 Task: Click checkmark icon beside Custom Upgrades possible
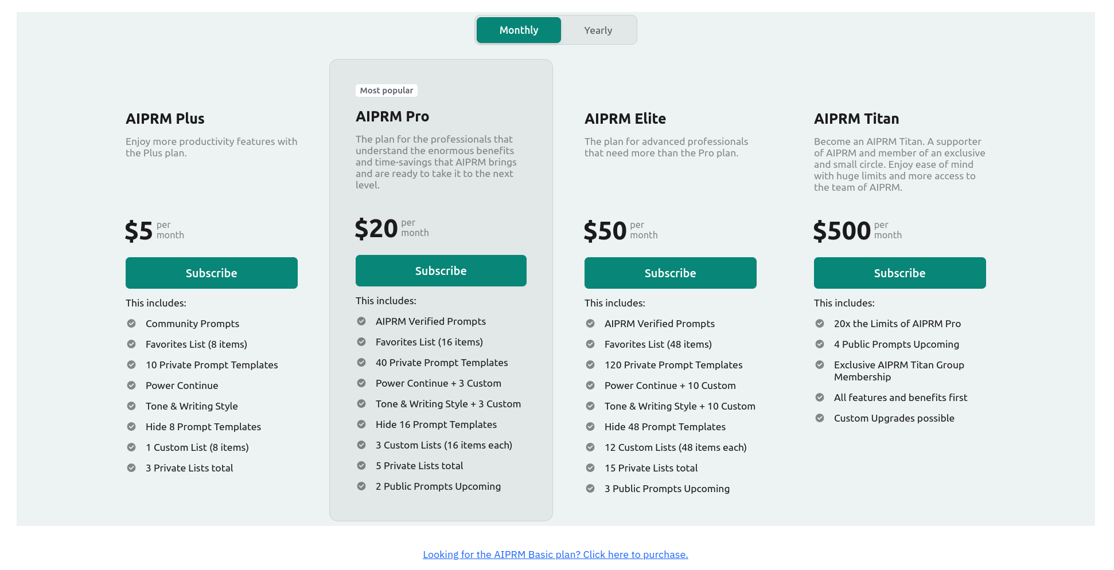(820, 418)
